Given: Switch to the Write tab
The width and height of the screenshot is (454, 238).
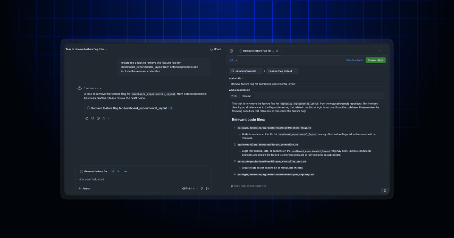Looking at the screenshot, I should coord(234,96).
